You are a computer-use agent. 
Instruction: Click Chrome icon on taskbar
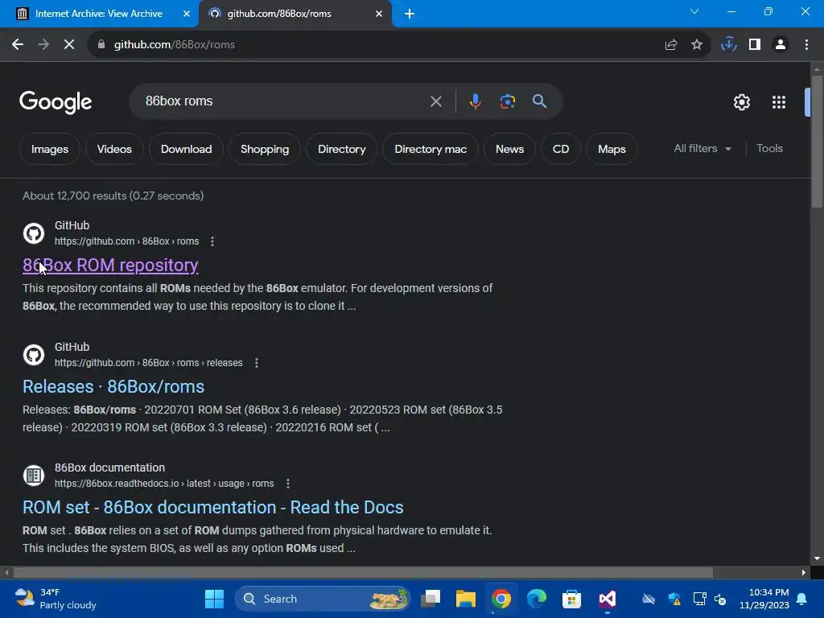(501, 599)
